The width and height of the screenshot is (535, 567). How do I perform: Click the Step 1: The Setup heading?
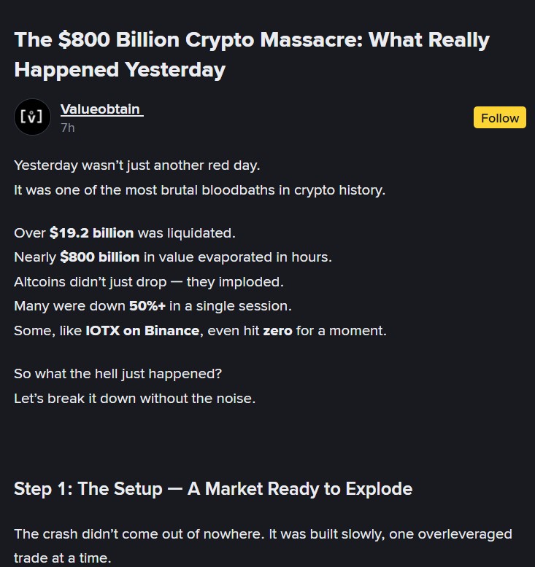click(213, 488)
